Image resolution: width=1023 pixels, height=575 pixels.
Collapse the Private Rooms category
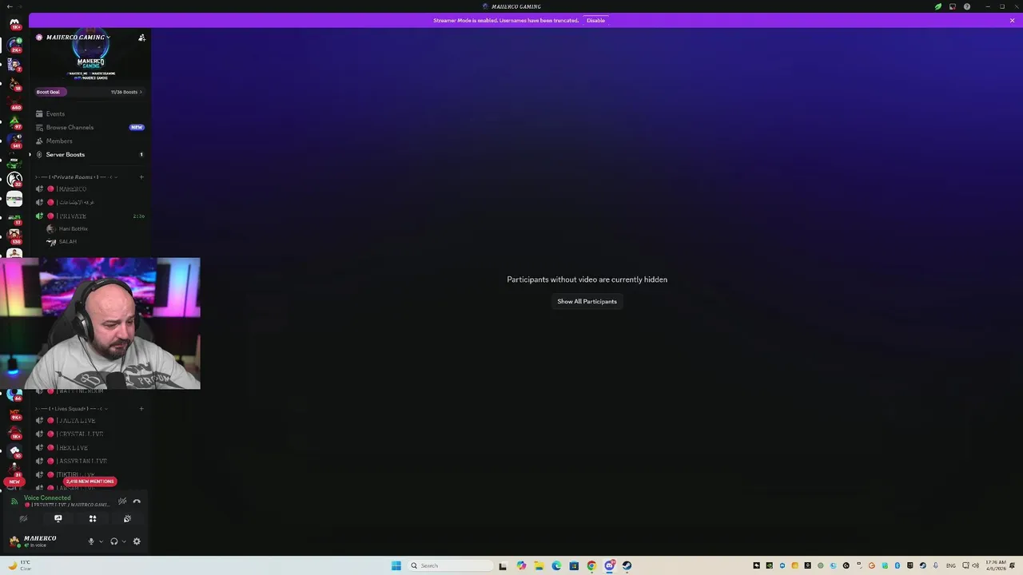pos(77,176)
